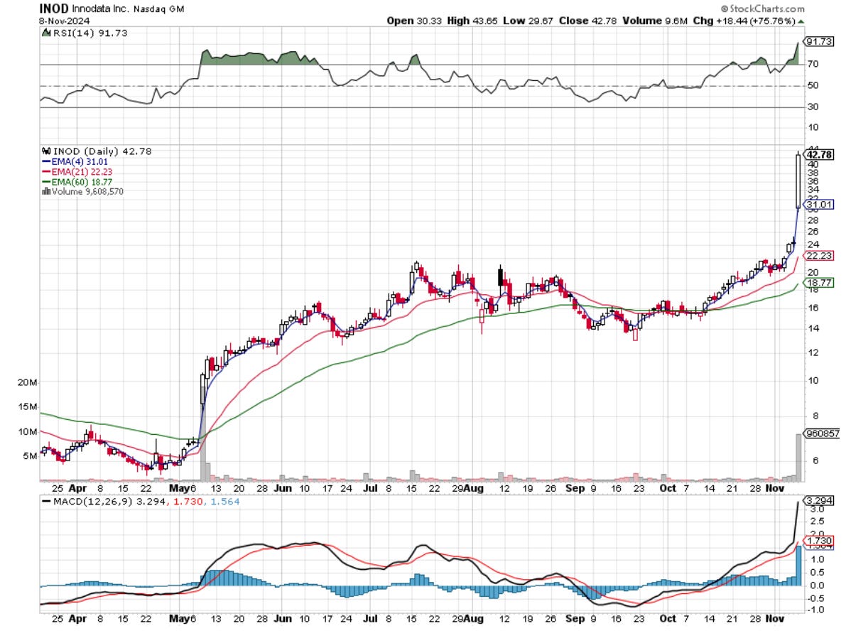This screenshot has width=846, height=631.
Task: Click the Volume 9.6M header value
Action: click(x=654, y=21)
